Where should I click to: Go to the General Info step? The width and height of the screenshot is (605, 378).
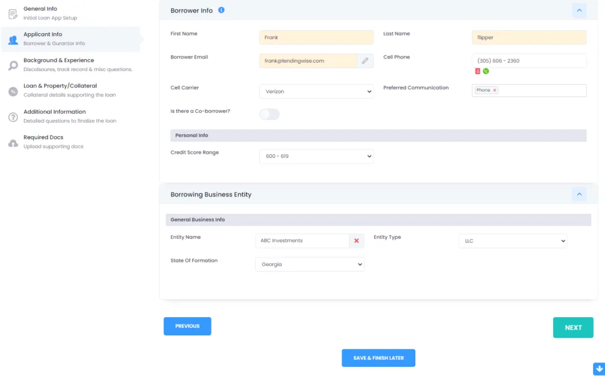coord(70,13)
